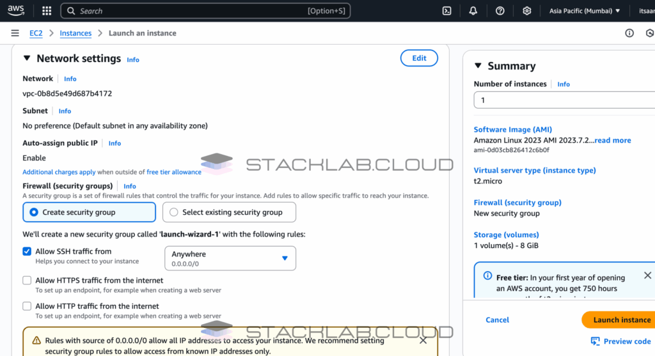This screenshot has width=655, height=356.
Task: Enable Allow HTTPS traffic from the internet
Action: point(27,281)
